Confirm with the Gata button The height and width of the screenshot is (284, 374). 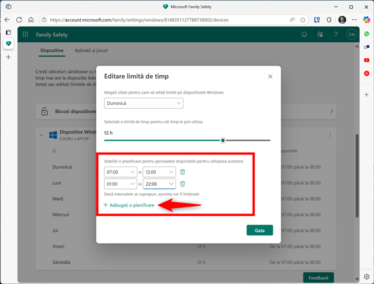[x=260, y=230]
